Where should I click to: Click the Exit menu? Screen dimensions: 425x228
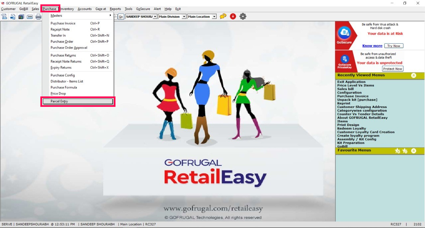point(178,9)
